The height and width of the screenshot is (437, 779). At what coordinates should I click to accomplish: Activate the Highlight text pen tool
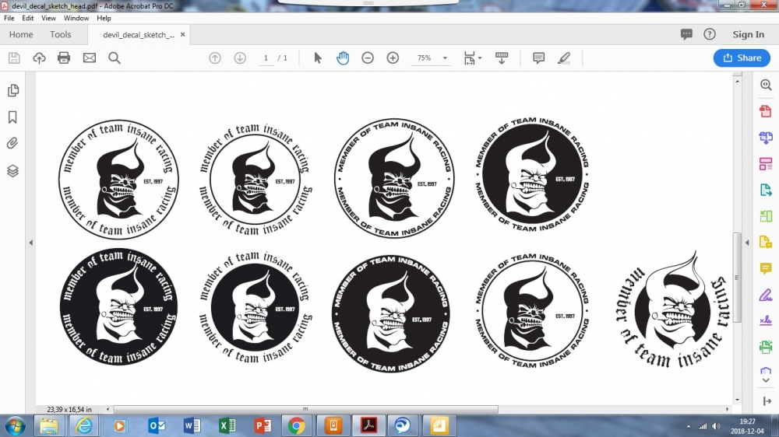(564, 58)
